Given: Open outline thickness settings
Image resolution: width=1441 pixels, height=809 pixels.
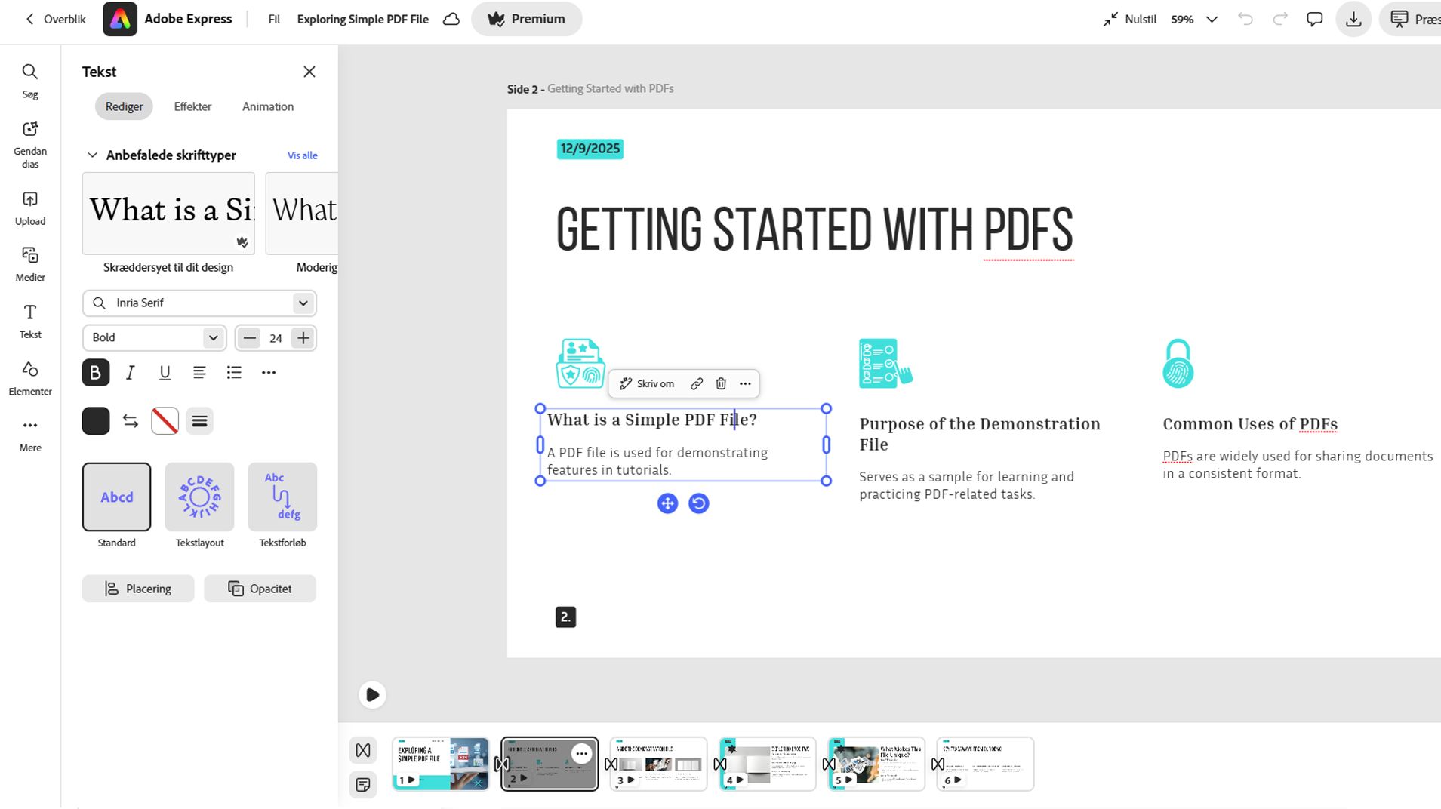Looking at the screenshot, I should pyautogui.click(x=200, y=421).
